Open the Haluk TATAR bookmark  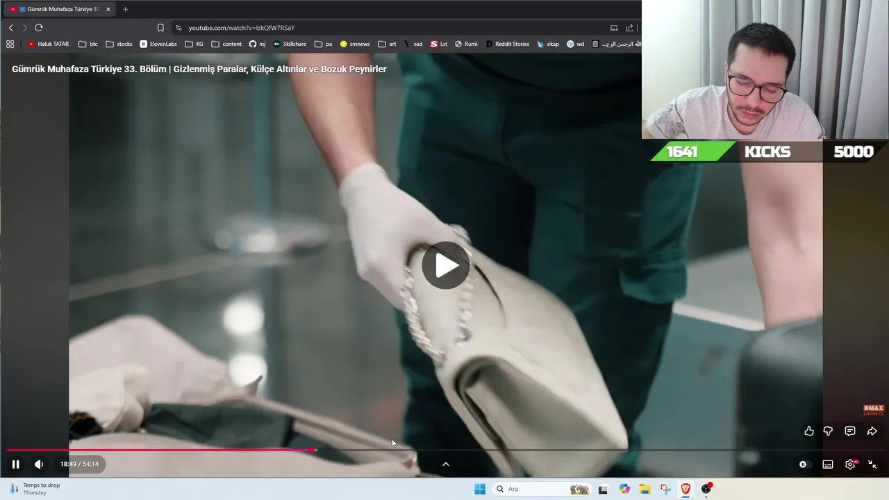pos(49,44)
